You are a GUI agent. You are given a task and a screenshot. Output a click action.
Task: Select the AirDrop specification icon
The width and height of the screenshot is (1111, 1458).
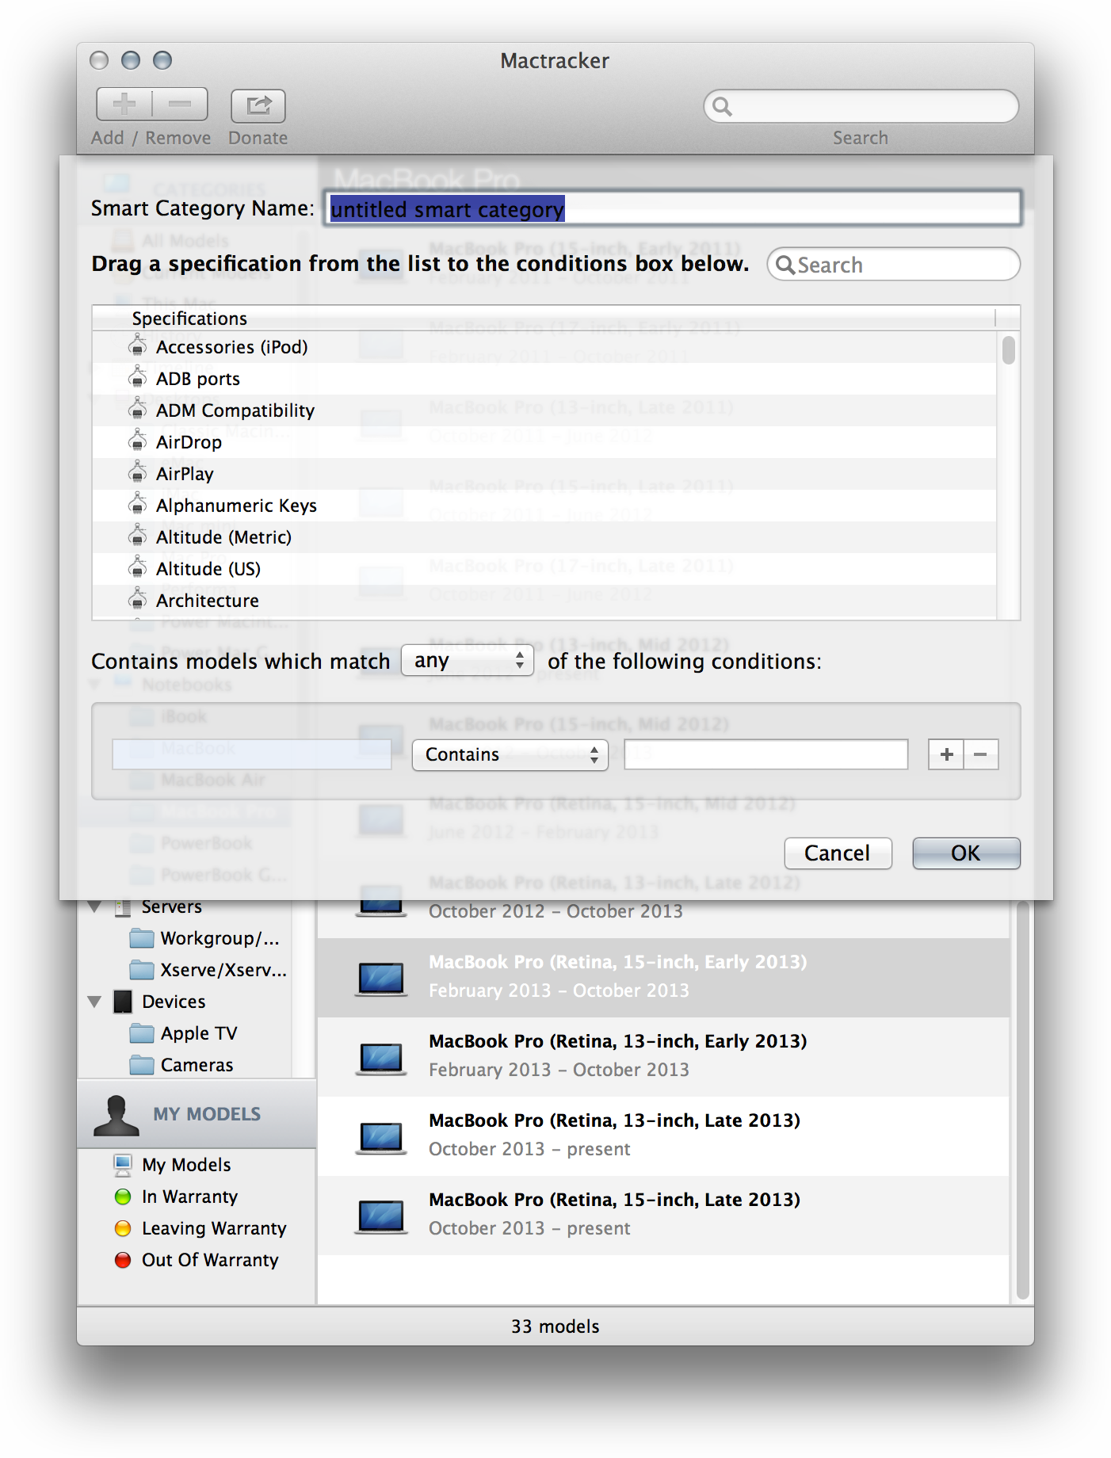138,441
